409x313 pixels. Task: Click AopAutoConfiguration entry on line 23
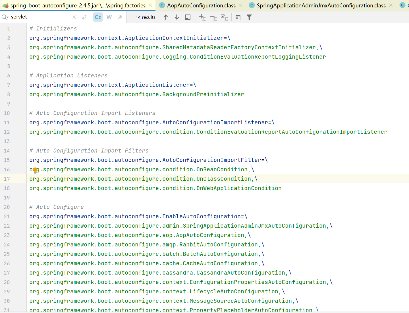[x=140, y=235]
